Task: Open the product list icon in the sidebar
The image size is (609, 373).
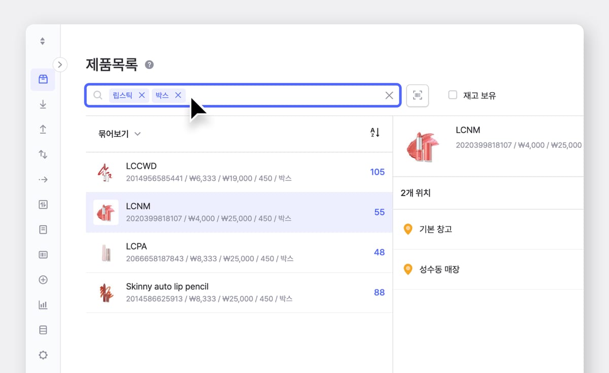Action: pyautogui.click(x=43, y=80)
